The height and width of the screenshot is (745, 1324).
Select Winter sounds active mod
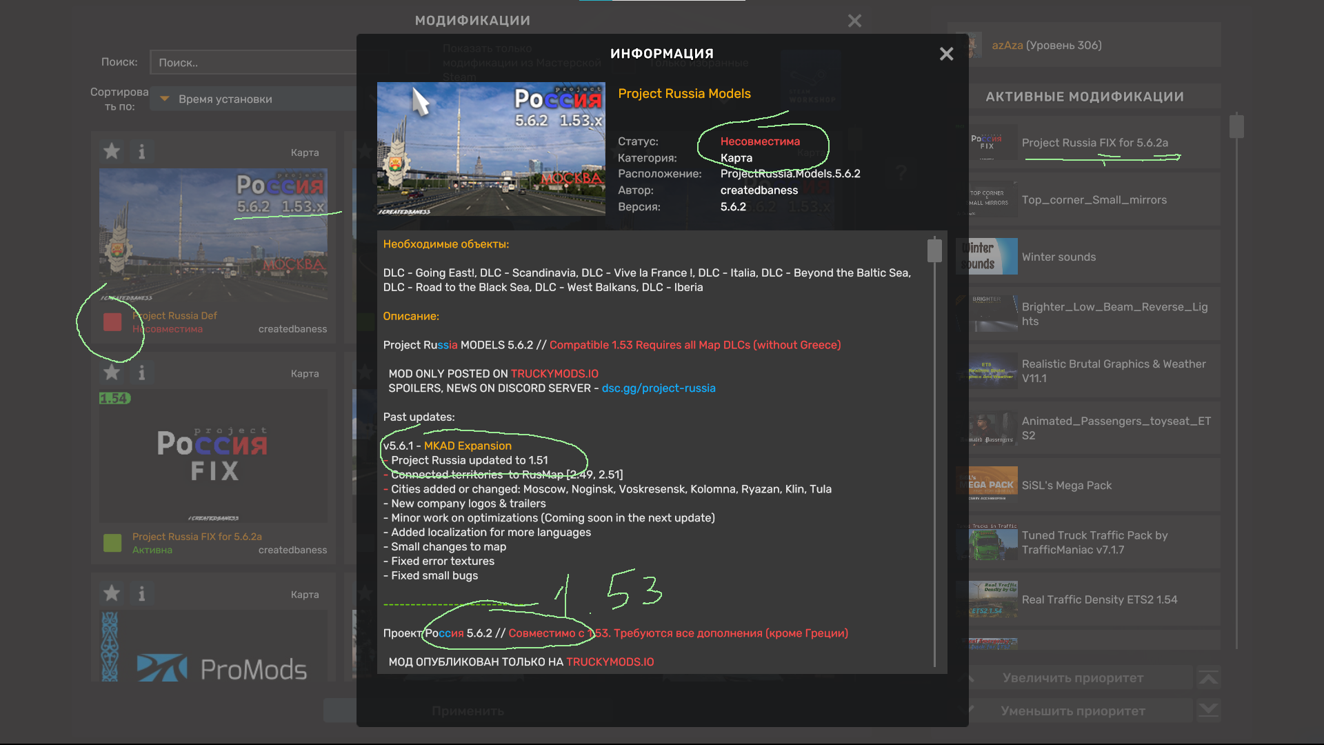(1088, 257)
